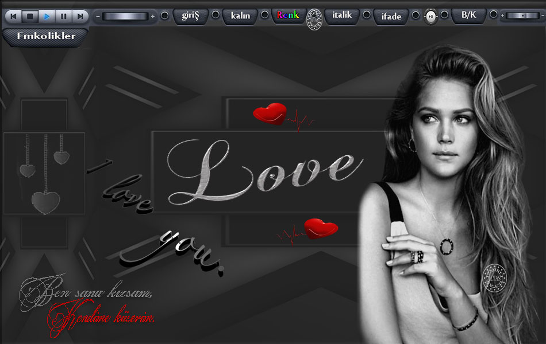
Task: Pause the current track
Action: click(x=64, y=17)
